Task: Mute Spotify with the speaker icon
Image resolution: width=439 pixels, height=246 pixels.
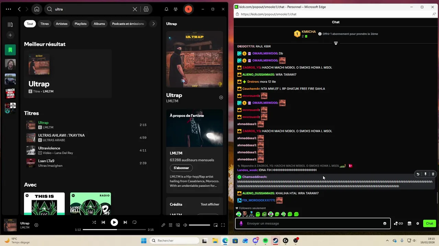Action: pyautogui.click(x=185, y=225)
